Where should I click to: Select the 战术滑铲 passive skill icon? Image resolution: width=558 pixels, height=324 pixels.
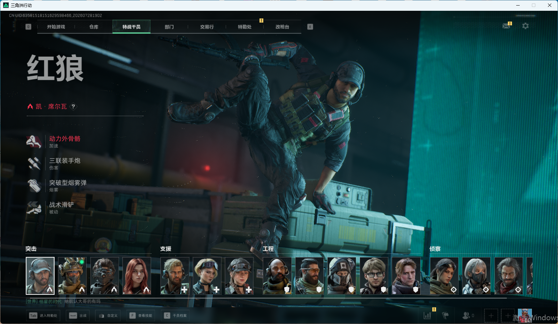(34, 208)
